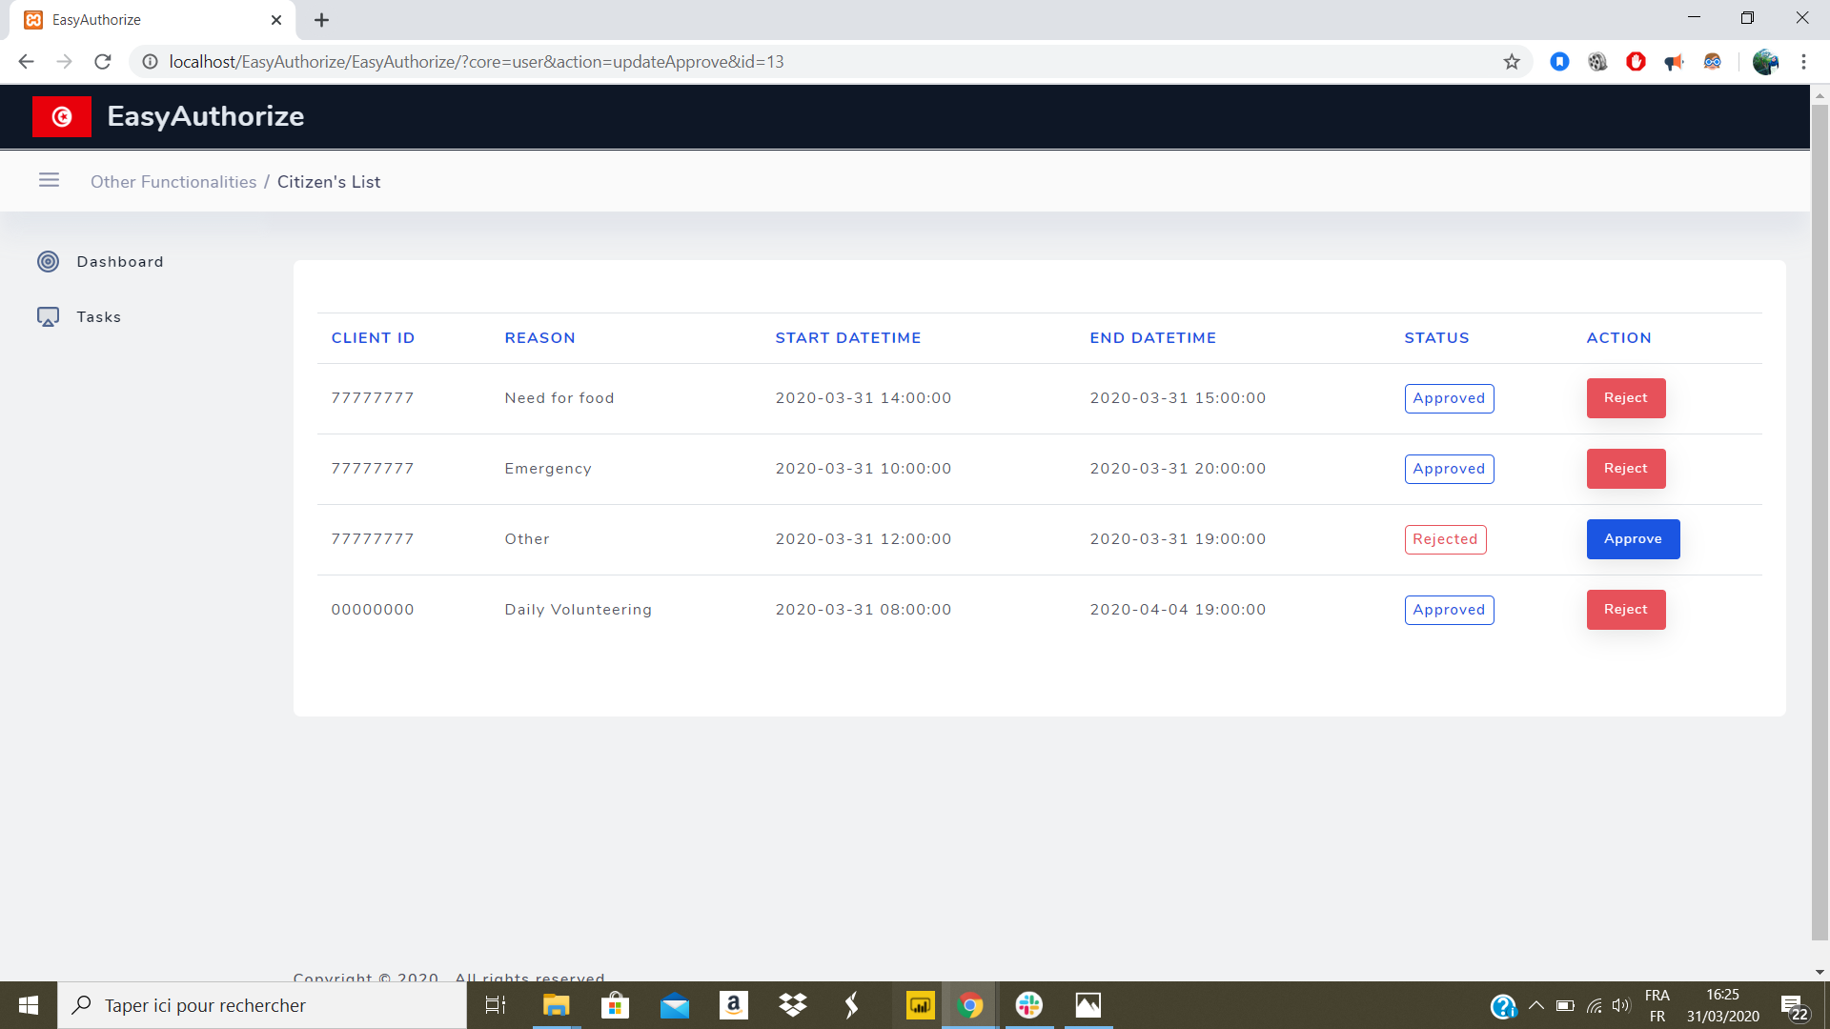Open Slack from the Windows taskbar
The height and width of the screenshot is (1029, 1830).
pos(1028,1005)
